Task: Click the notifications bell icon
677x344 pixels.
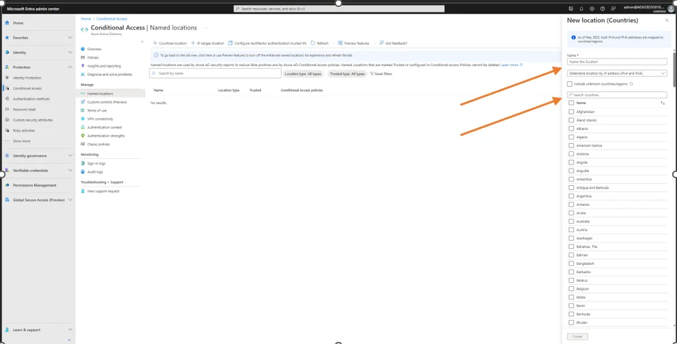Action: (581, 9)
